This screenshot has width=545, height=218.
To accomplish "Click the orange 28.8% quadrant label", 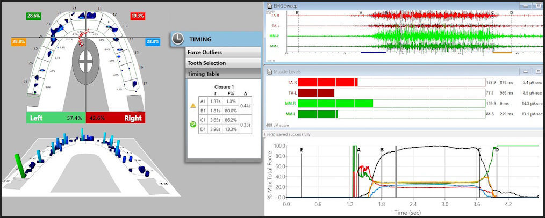I will coord(19,41).
